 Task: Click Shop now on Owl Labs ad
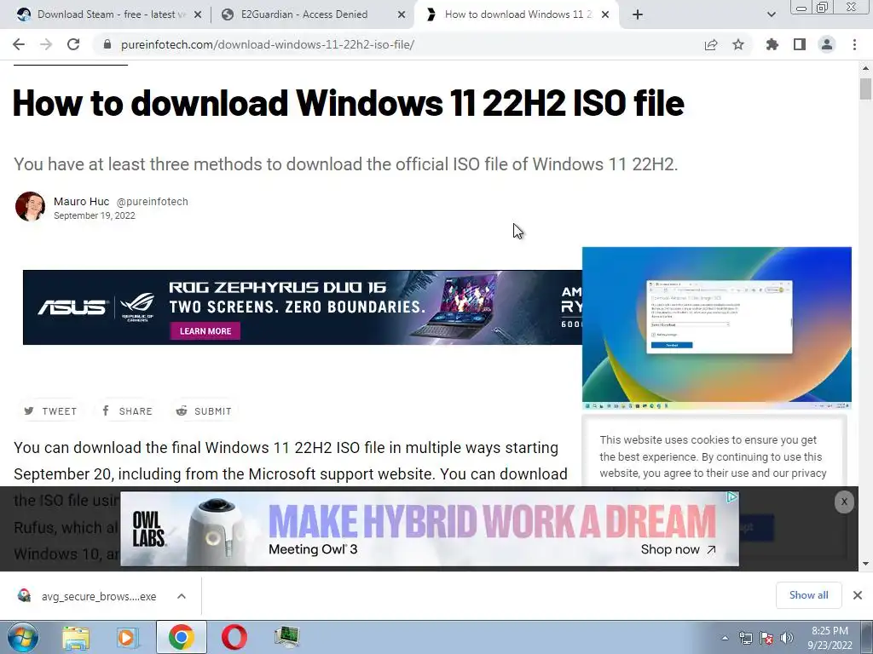(678, 549)
